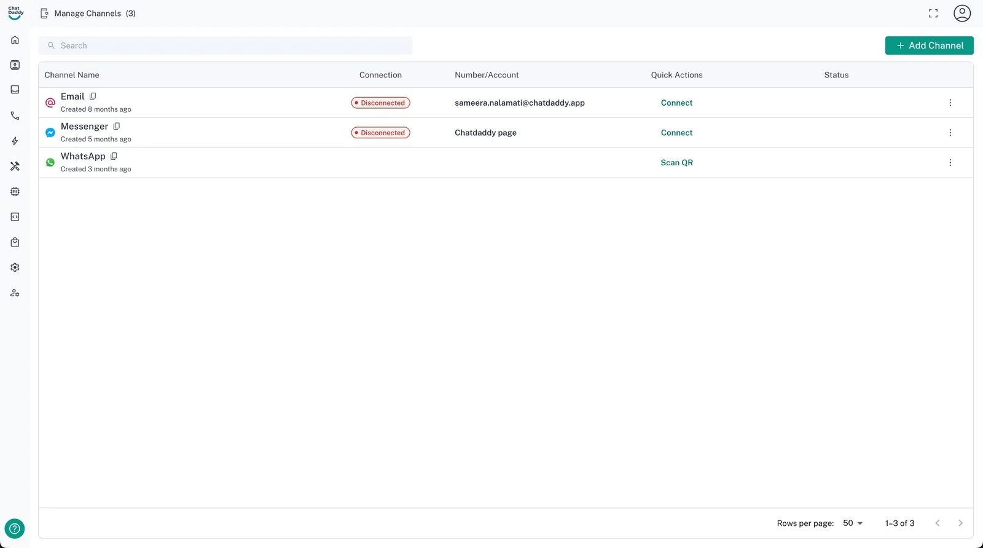Open the AI chip icon in sidebar
983x548 pixels.
[x=15, y=192]
